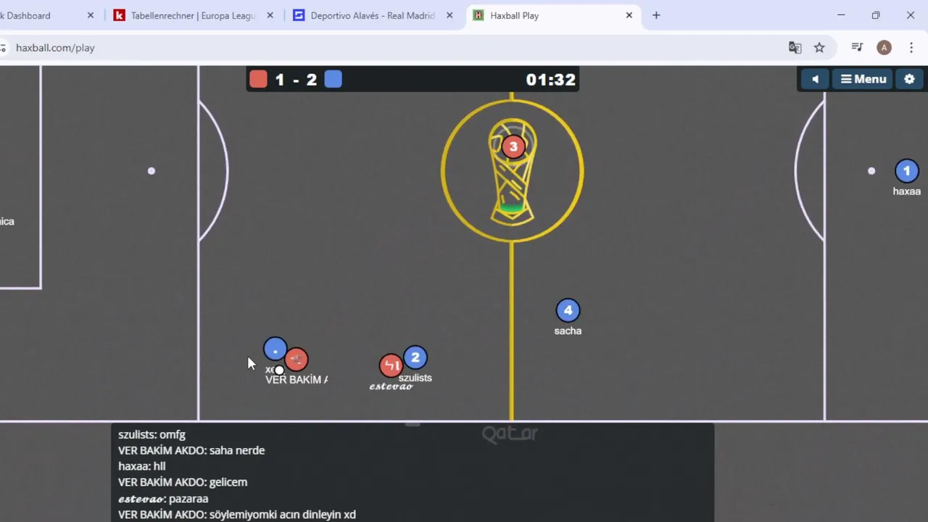Restore down the browser window
928x522 pixels.
click(x=876, y=15)
